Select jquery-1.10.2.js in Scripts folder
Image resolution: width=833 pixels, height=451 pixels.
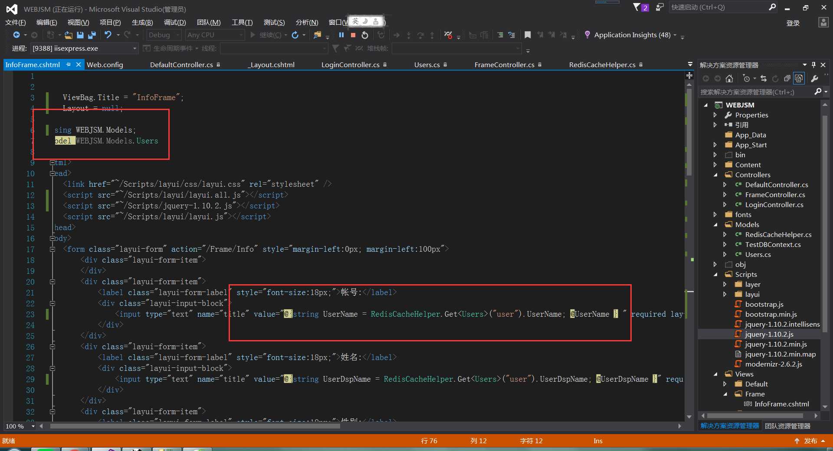click(769, 334)
